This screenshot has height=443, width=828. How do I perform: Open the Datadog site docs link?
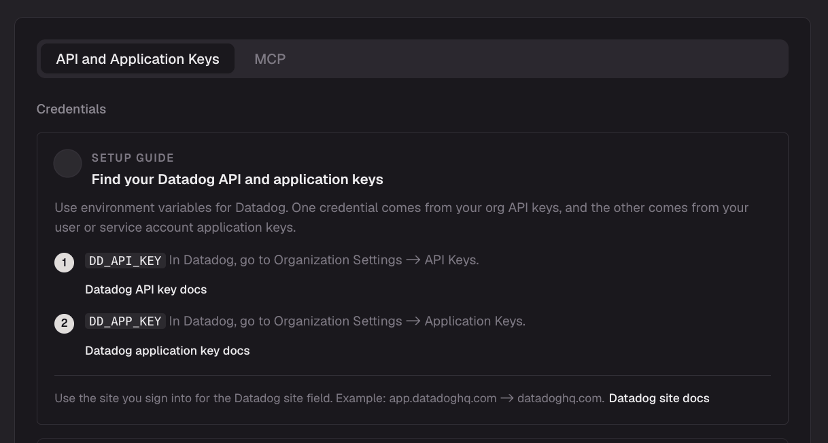tap(659, 398)
